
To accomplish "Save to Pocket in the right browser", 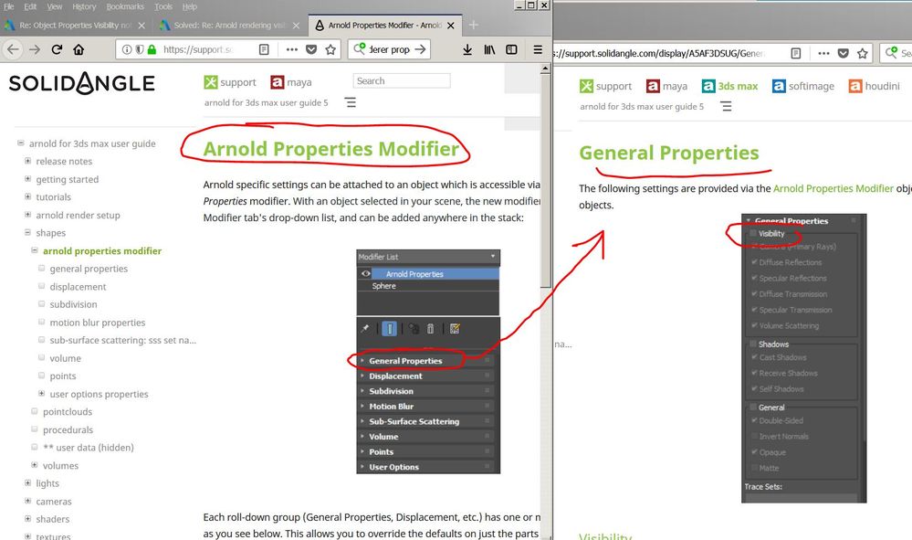I will click(843, 53).
